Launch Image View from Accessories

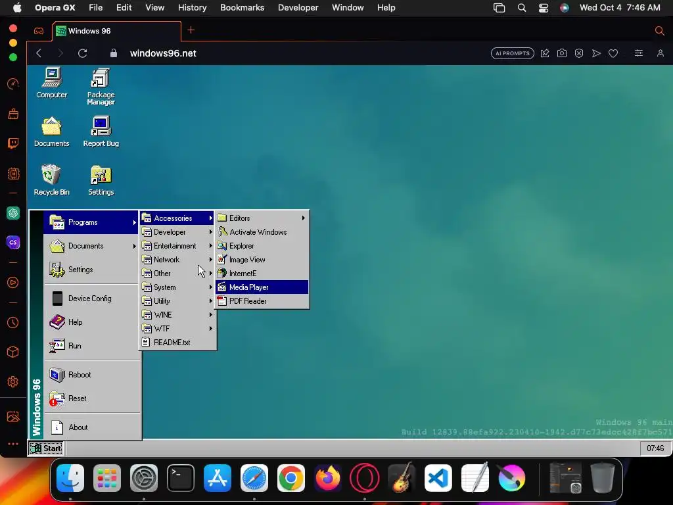[262, 259]
